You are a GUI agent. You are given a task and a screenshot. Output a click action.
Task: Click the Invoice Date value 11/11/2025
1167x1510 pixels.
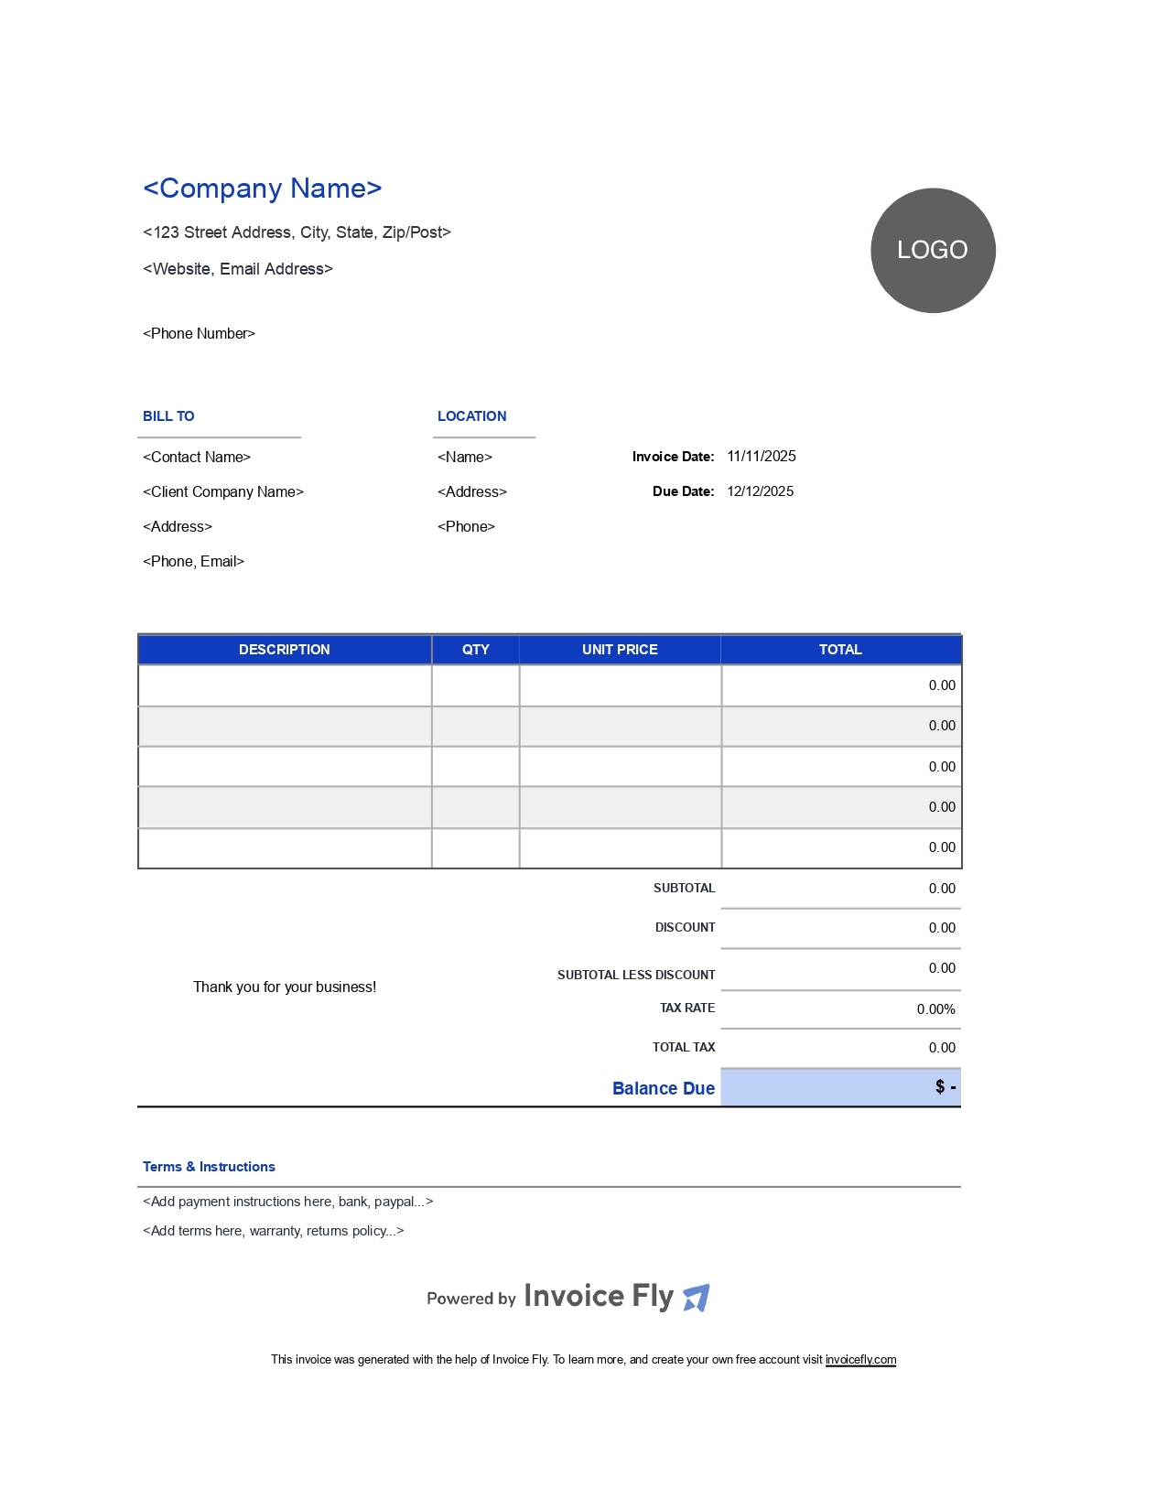761,457
